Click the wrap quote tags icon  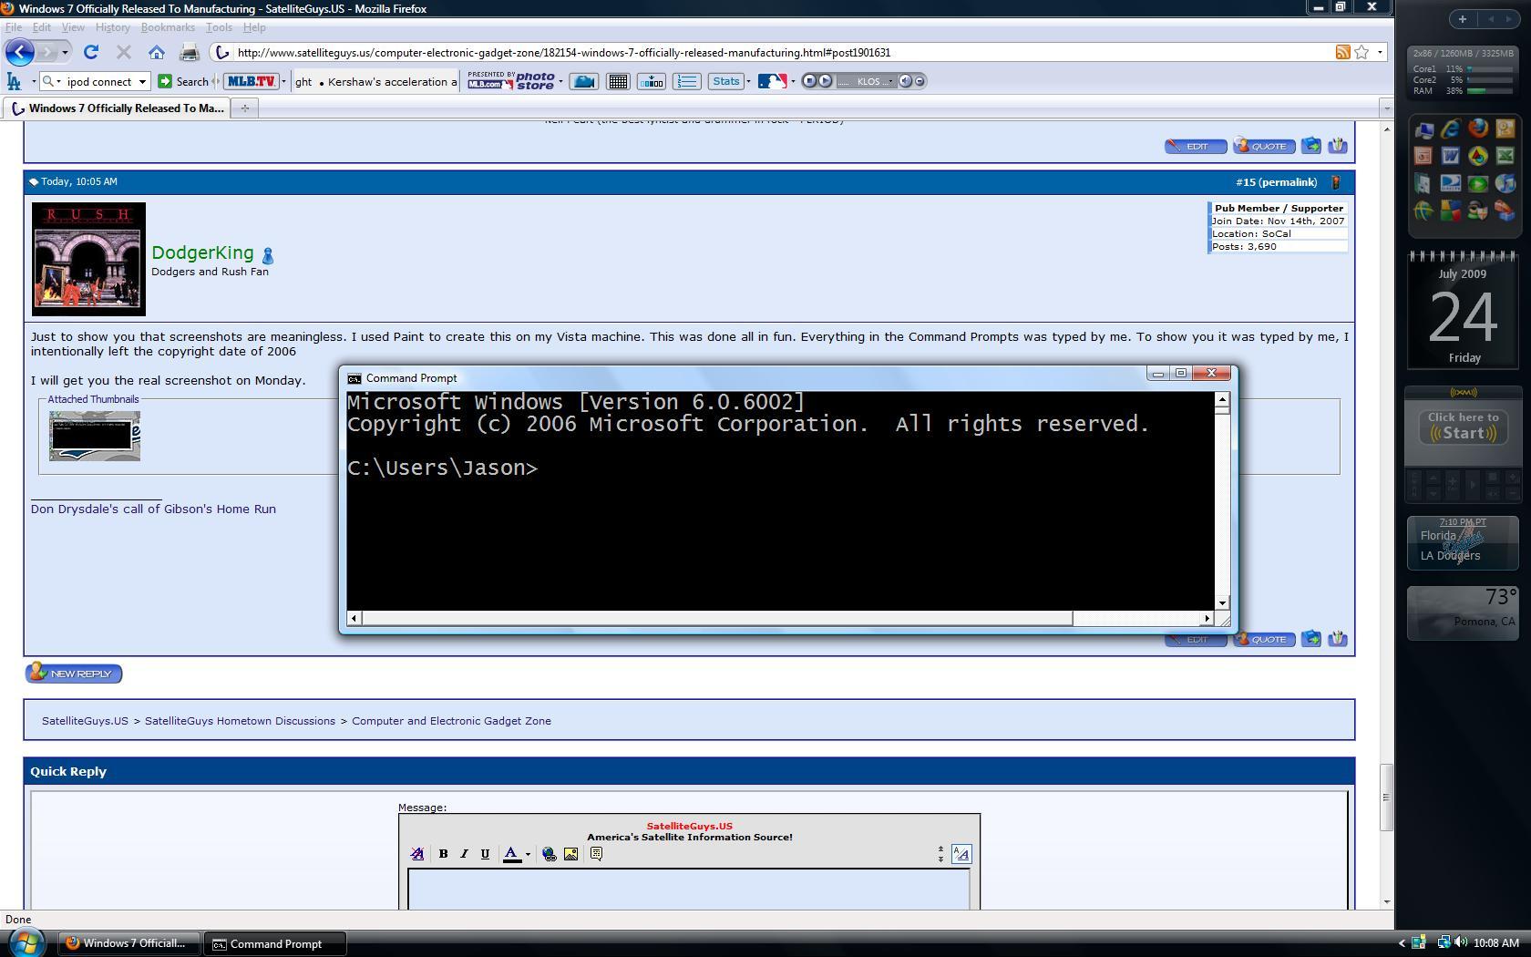point(596,854)
